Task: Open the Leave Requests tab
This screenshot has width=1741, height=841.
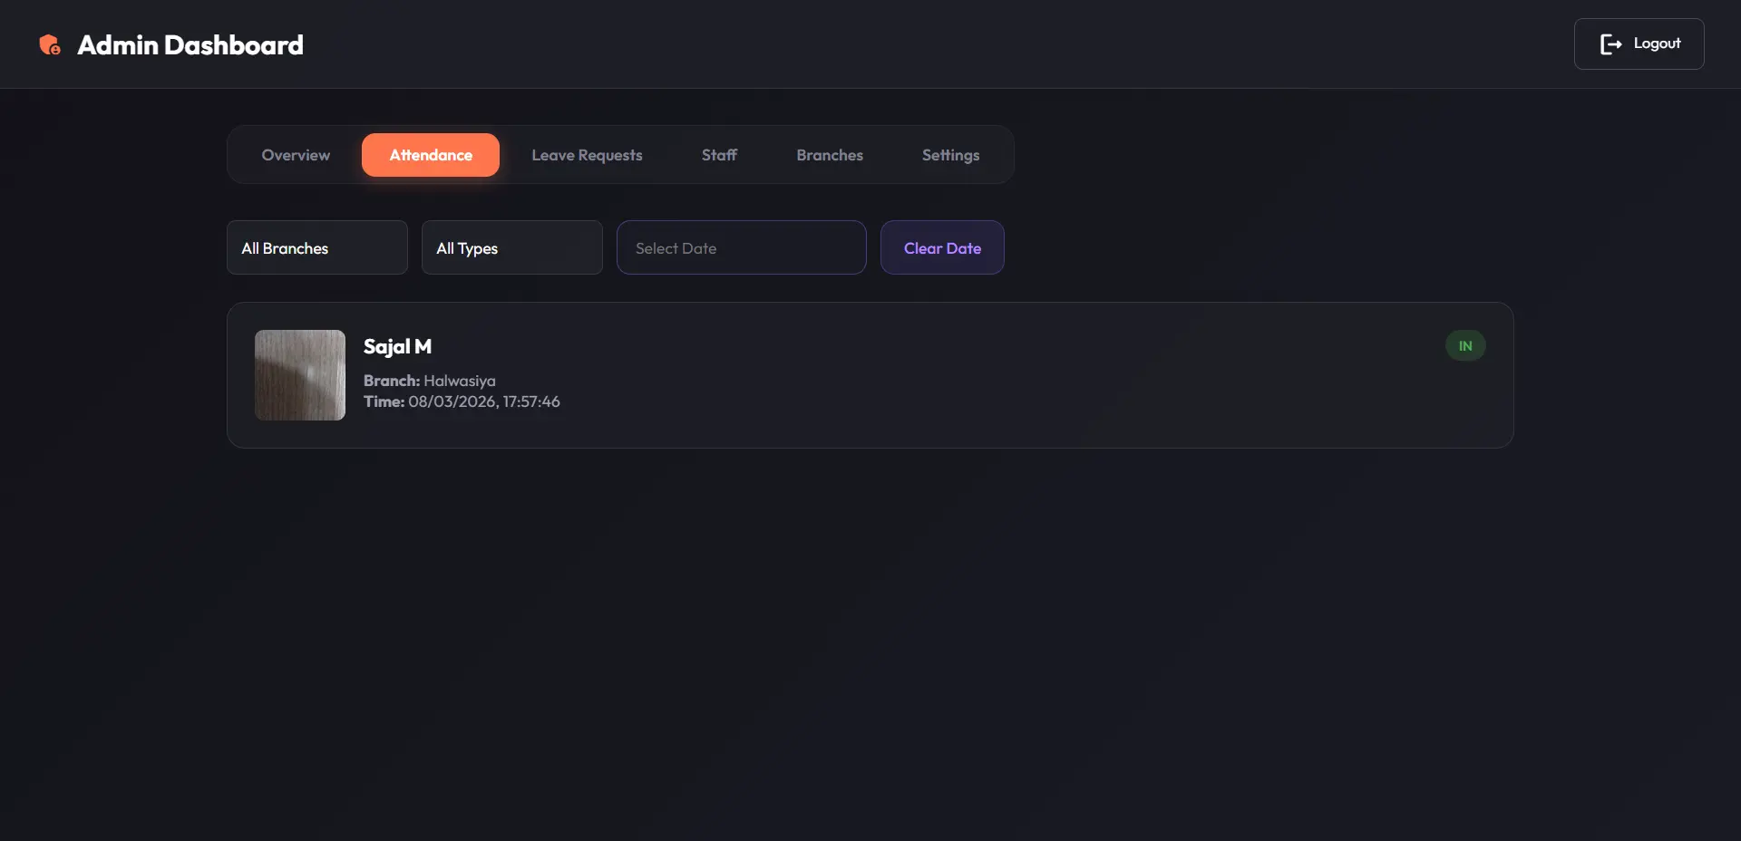Action: 587,155
